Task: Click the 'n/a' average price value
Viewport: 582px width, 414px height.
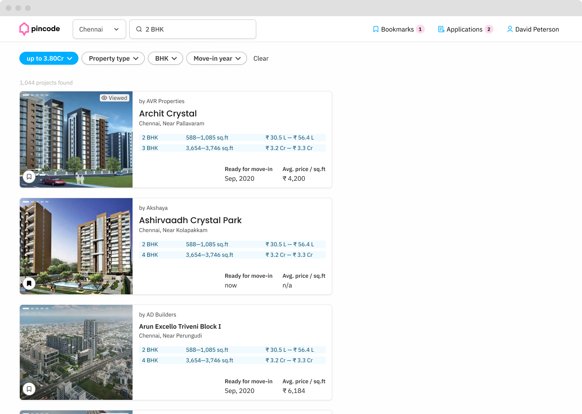Action: pos(287,285)
